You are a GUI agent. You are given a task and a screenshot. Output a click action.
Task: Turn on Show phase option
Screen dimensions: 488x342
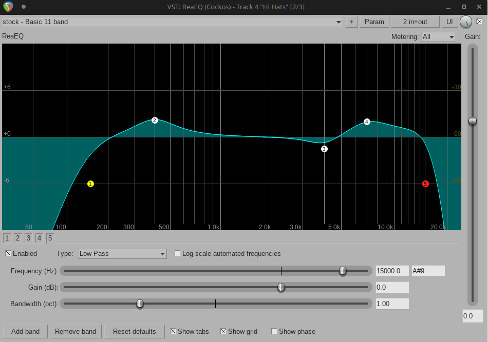coord(274,331)
